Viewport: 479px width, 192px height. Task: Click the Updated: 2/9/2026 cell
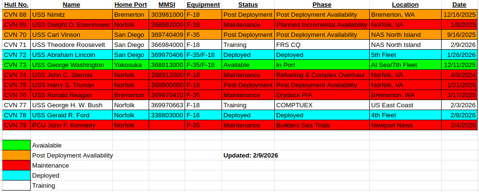tap(250, 155)
